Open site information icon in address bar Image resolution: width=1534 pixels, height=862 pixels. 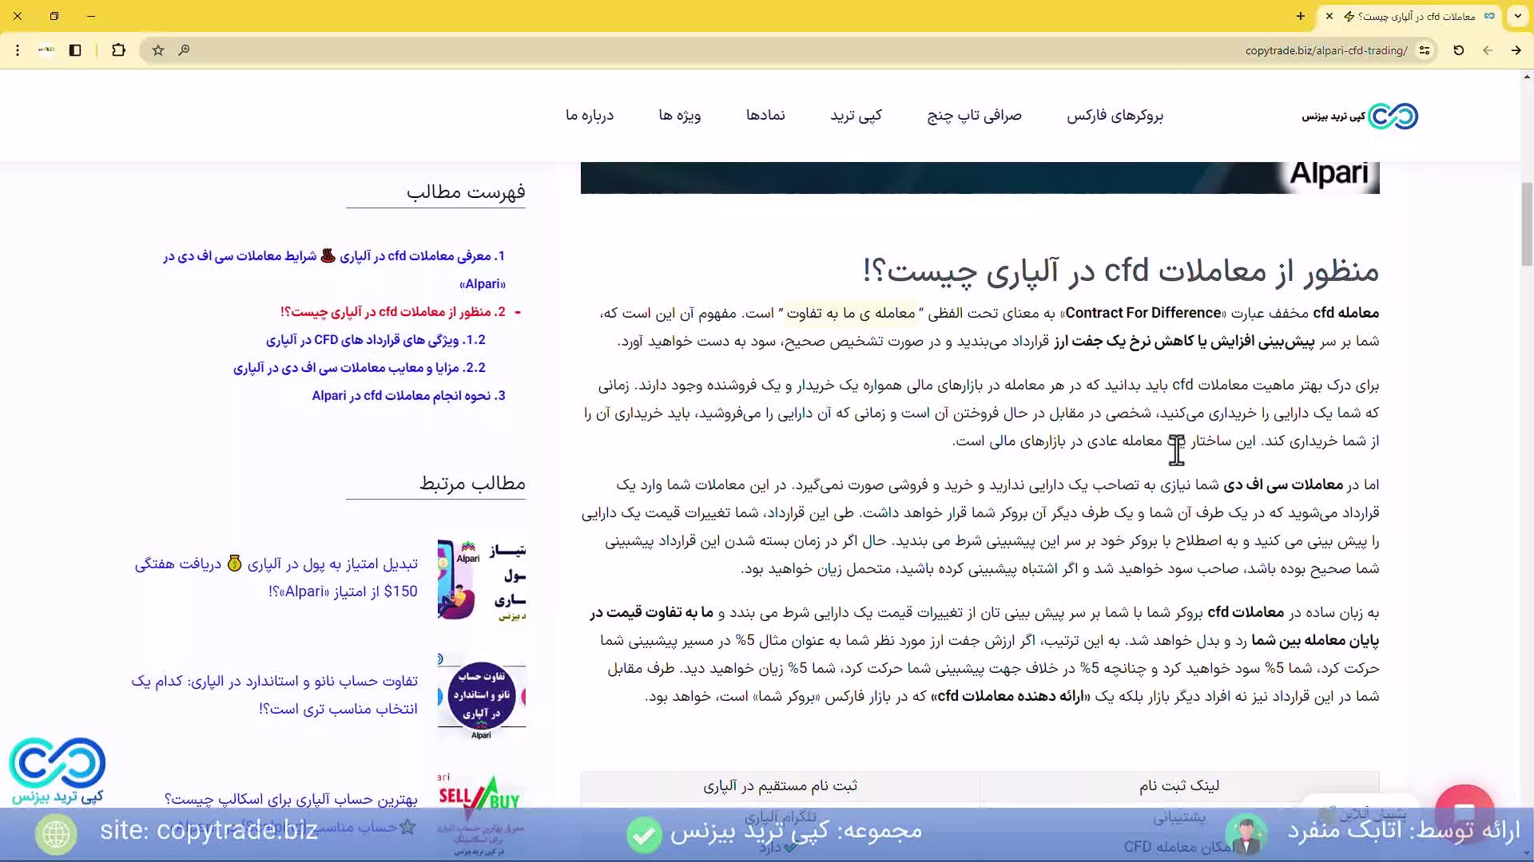pos(1425,50)
